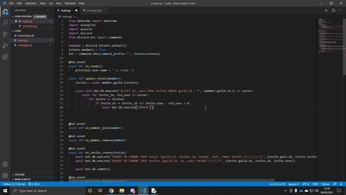This screenshot has height=195, width=346.
Task: Open the Selection menu
Action: pos(31,3)
